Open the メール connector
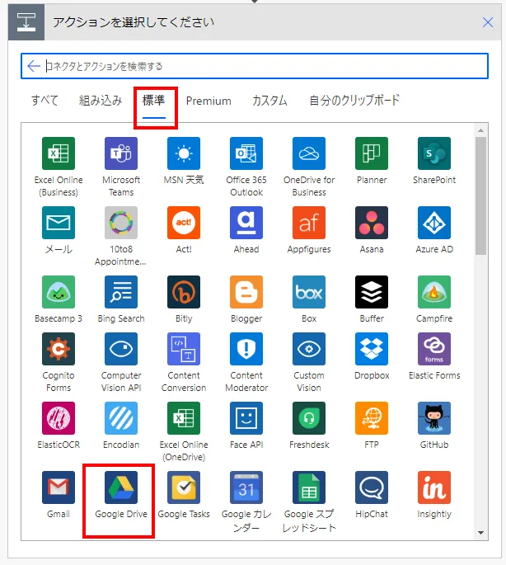The height and width of the screenshot is (565, 506). coord(59,223)
